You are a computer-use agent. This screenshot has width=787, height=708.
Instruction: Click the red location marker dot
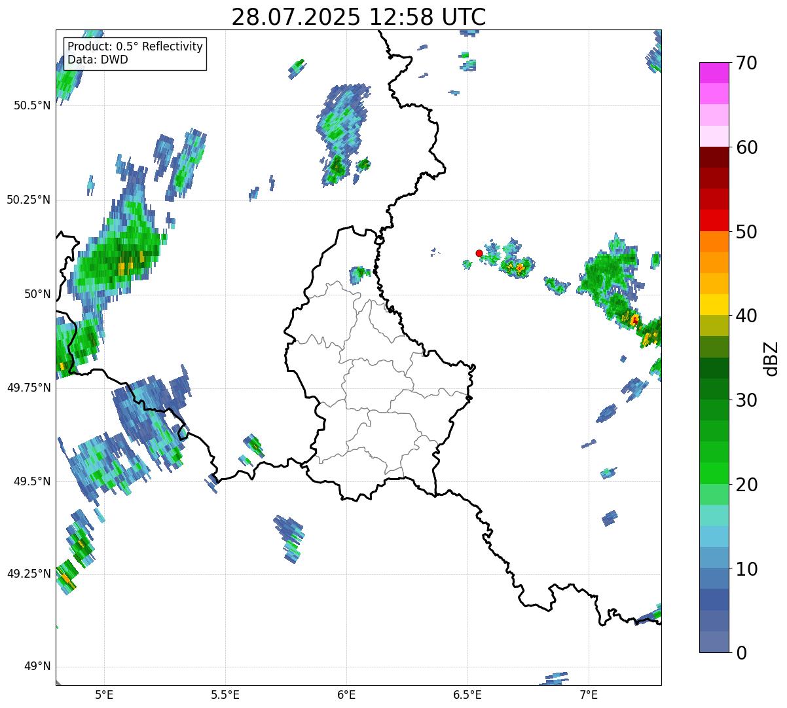479,253
